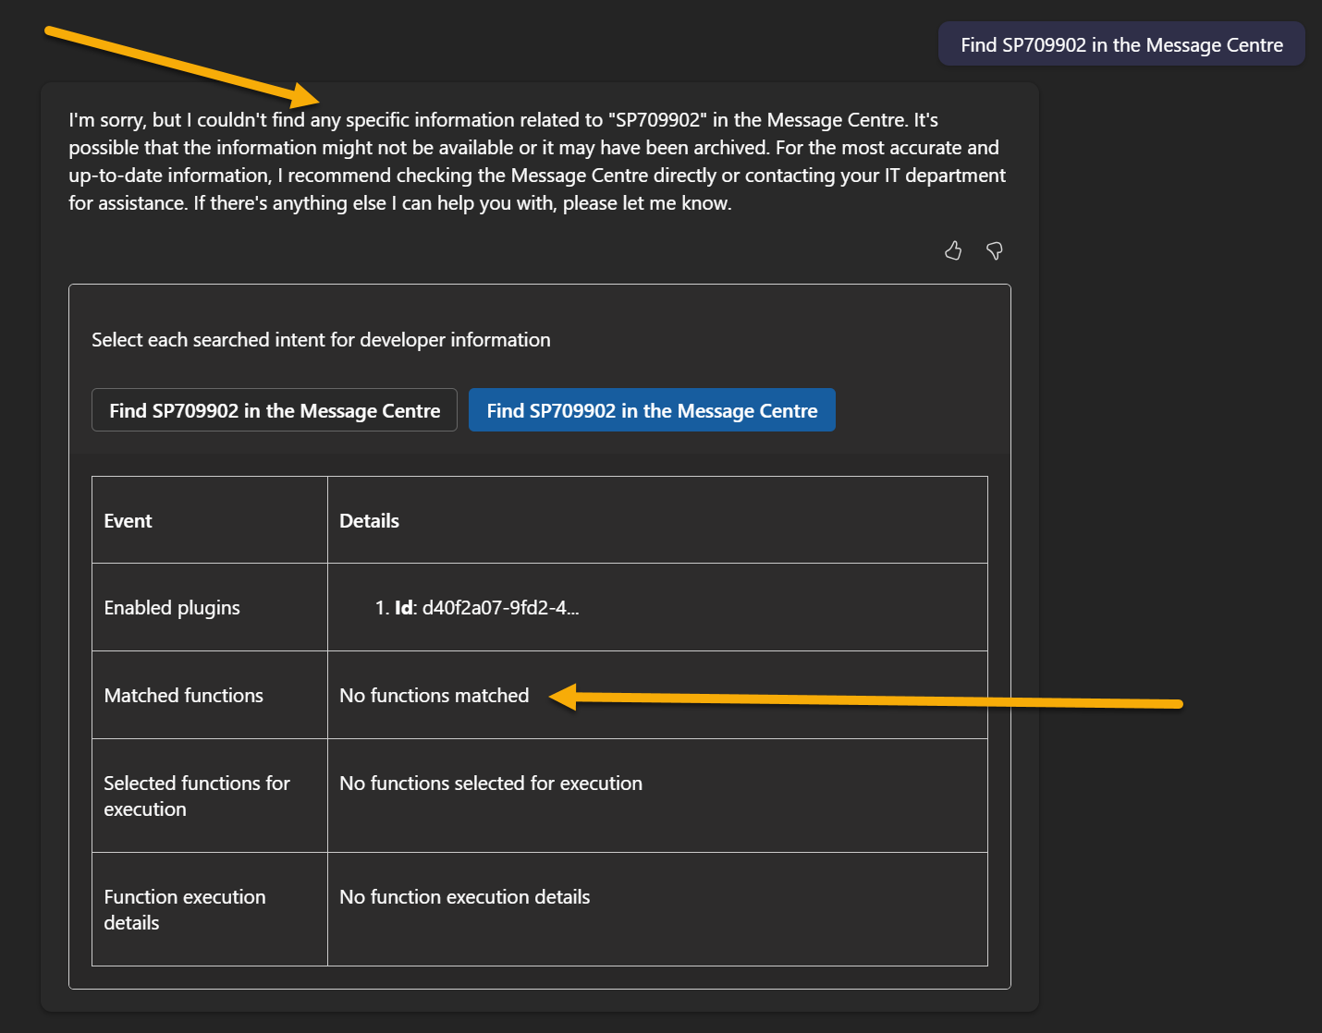The height and width of the screenshot is (1033, 1322).
Task: Click the user prompt bubble at top right
Action: pyautogui.click(x=1121, y=45)
